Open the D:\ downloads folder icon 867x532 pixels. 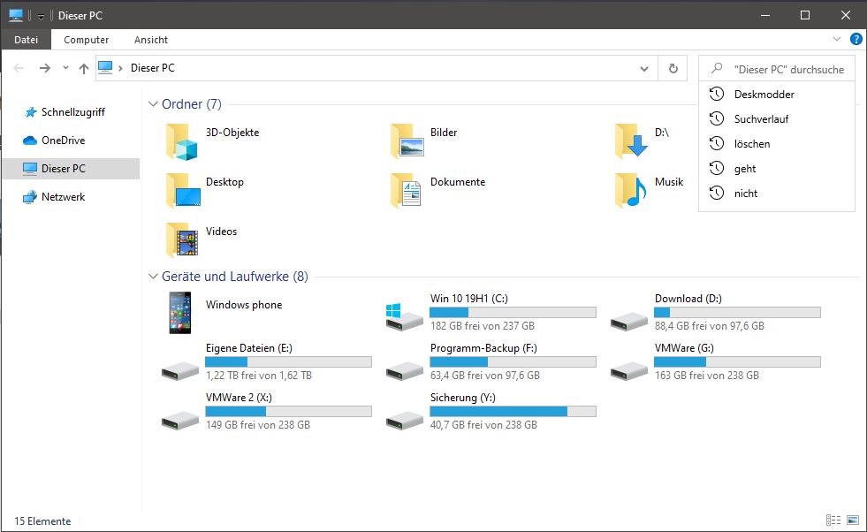click(631, 141)
